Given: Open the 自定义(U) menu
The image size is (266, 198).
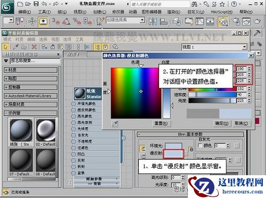Looking at the screenshot, I should 196,12.
